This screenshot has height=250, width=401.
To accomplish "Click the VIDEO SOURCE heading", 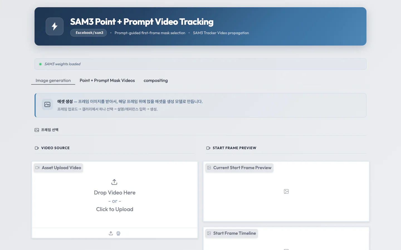I will point(55,148).
